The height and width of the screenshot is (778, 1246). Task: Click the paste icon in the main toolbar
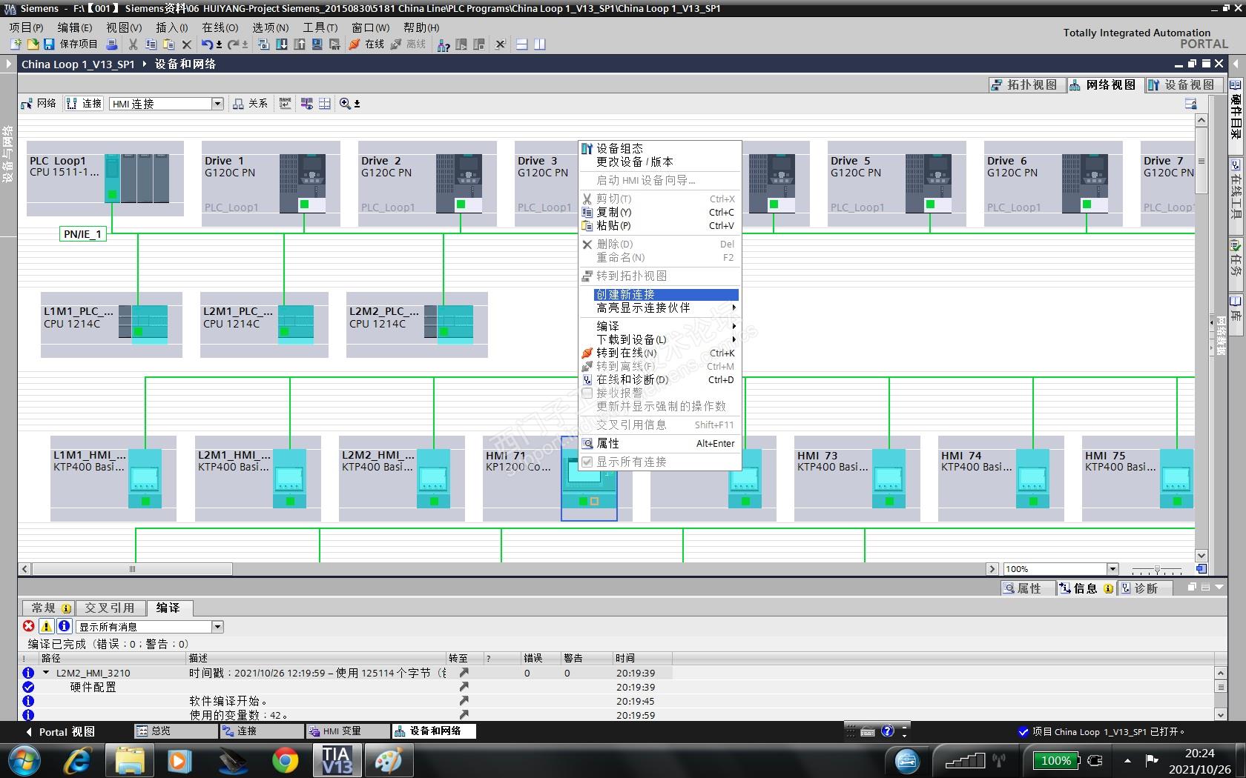tap(168, 44)
